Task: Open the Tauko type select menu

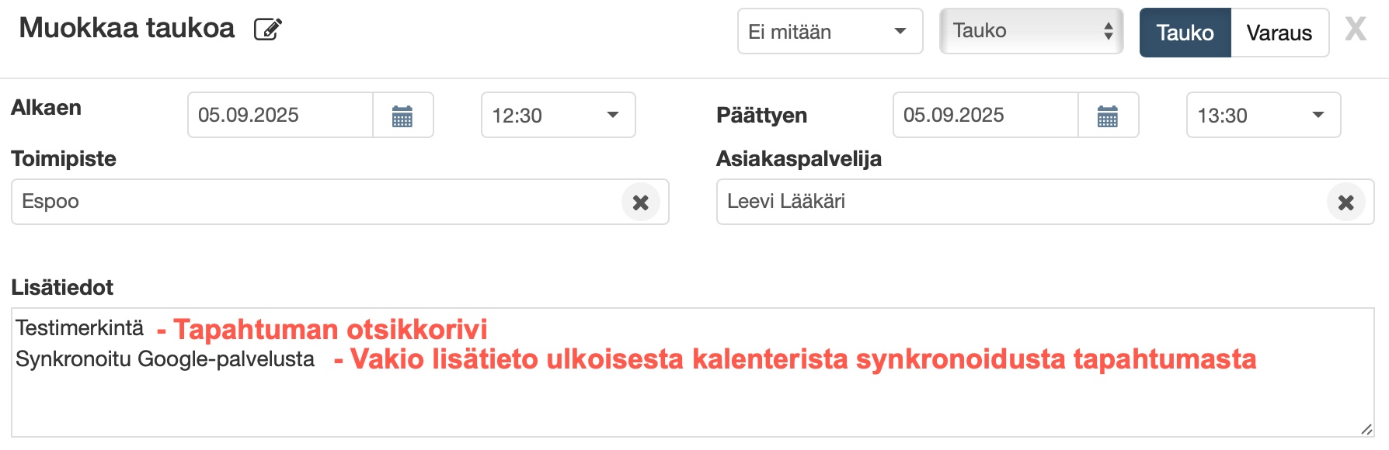Action: click(x=1031, y=31)
